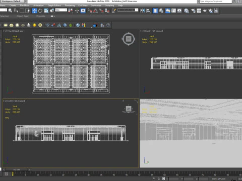Activate the Select and Rotate tool
242x181 pixels.
40,11
